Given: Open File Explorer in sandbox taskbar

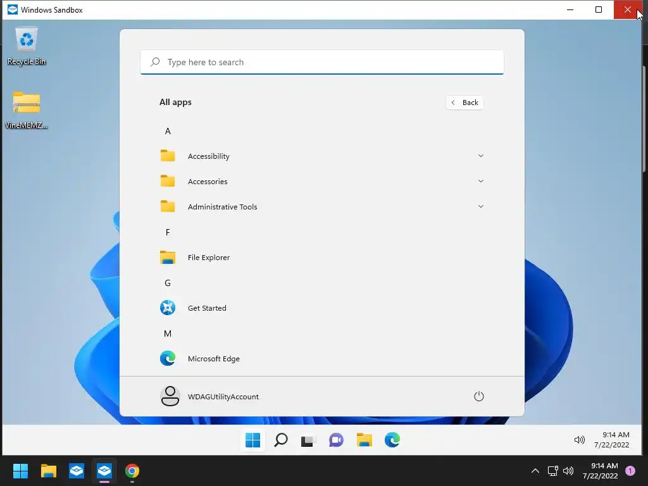Looking at the screenshot, I should coord(364,440).
